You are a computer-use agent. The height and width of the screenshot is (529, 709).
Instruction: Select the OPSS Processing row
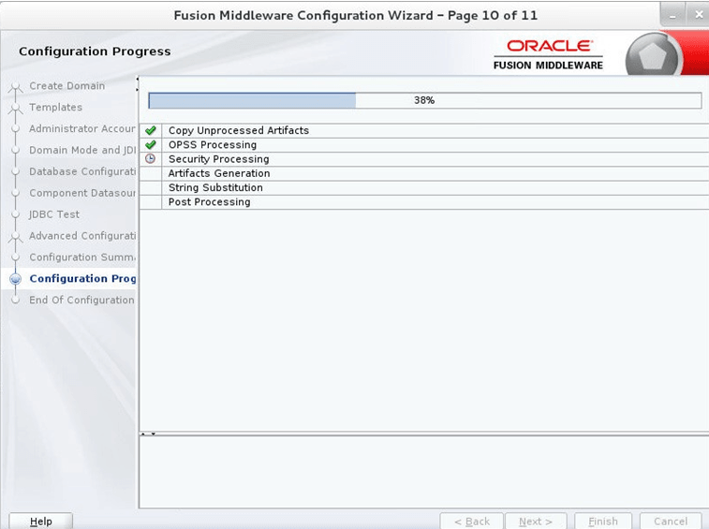(x=424, y=145)
